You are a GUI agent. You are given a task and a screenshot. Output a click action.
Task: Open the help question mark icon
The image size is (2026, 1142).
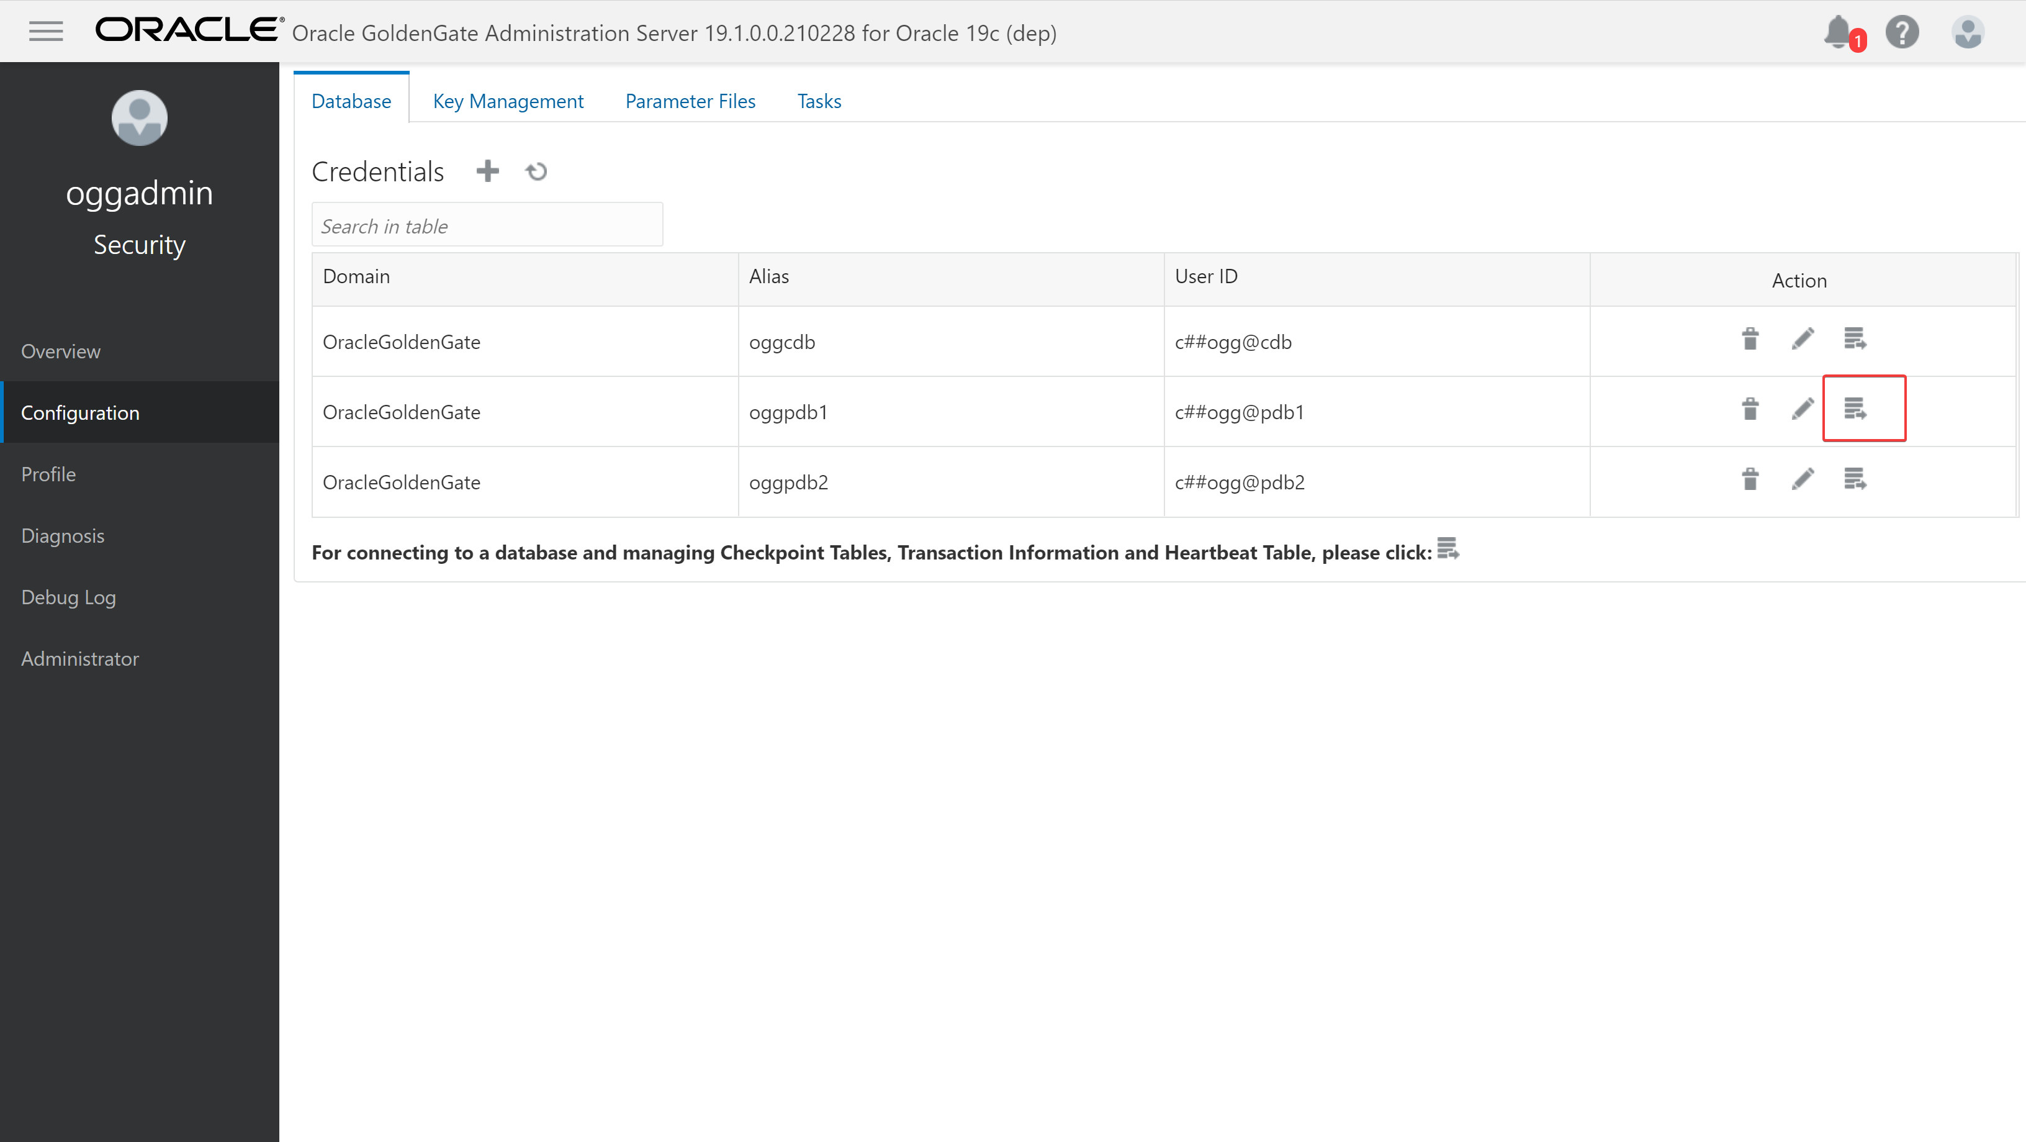[1902, 32]
